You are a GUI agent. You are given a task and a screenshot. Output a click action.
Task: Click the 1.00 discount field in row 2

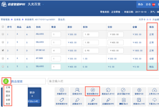91,42
